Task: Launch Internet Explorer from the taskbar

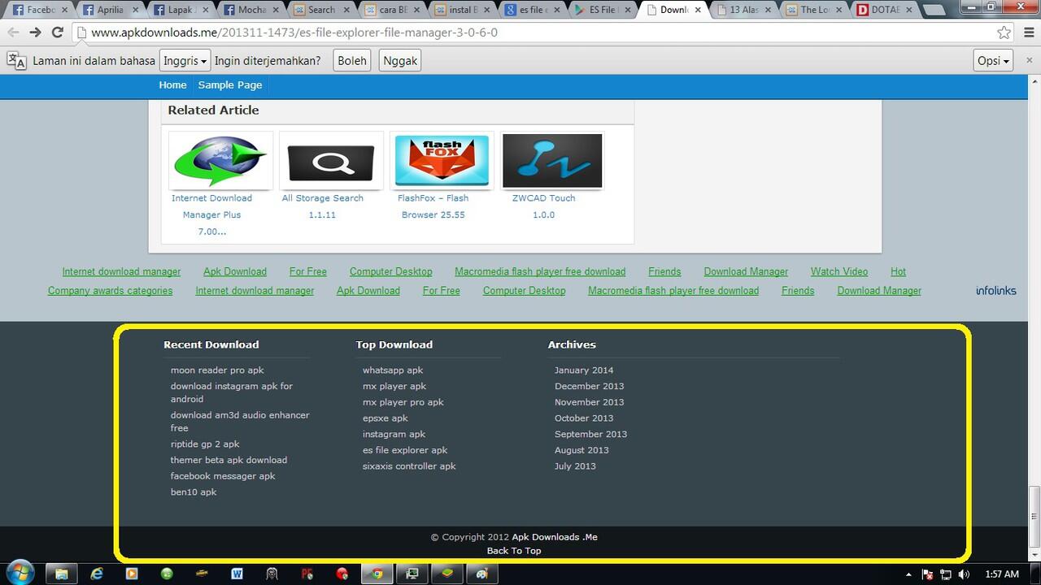Action: coord(97,574)
